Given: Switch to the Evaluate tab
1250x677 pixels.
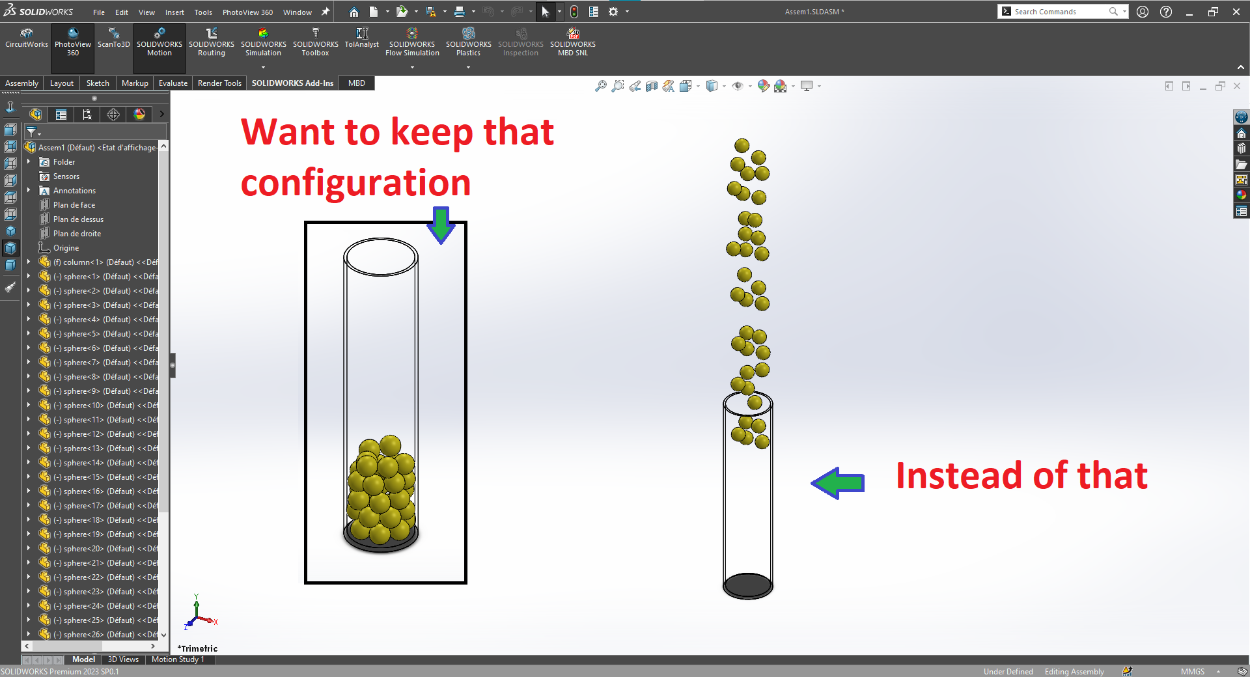Looking at the screenshot, I should click(x=173, y=83).
